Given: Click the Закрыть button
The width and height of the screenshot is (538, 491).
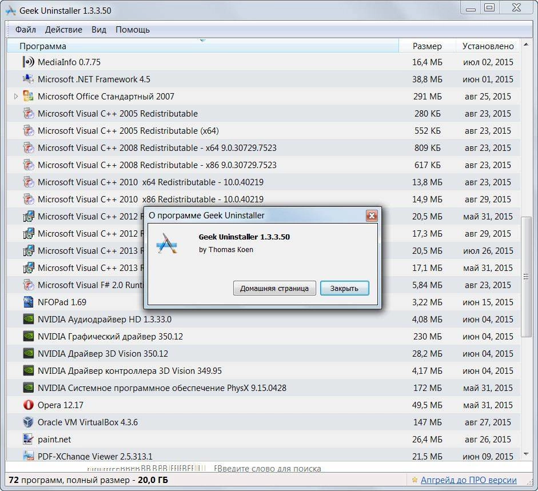Looking at the screenshot, I should coord(345,288).
